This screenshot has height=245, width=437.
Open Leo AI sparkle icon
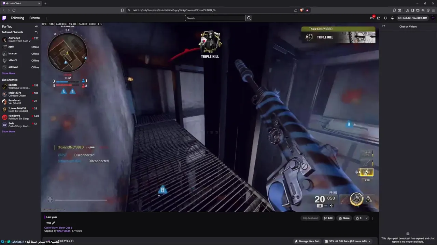pos(423,10)
